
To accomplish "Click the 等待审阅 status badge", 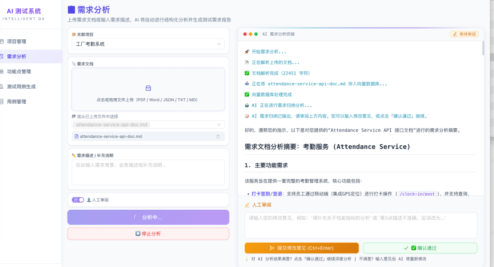I will pos(464,34).
